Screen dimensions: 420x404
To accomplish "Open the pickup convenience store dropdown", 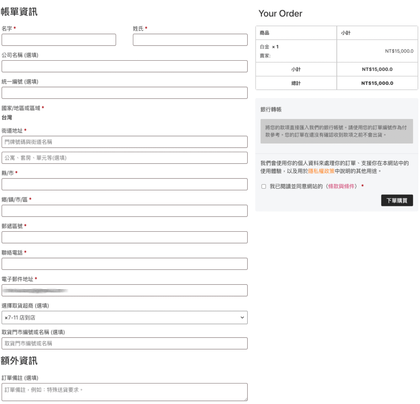I will [x=124, y=317].
